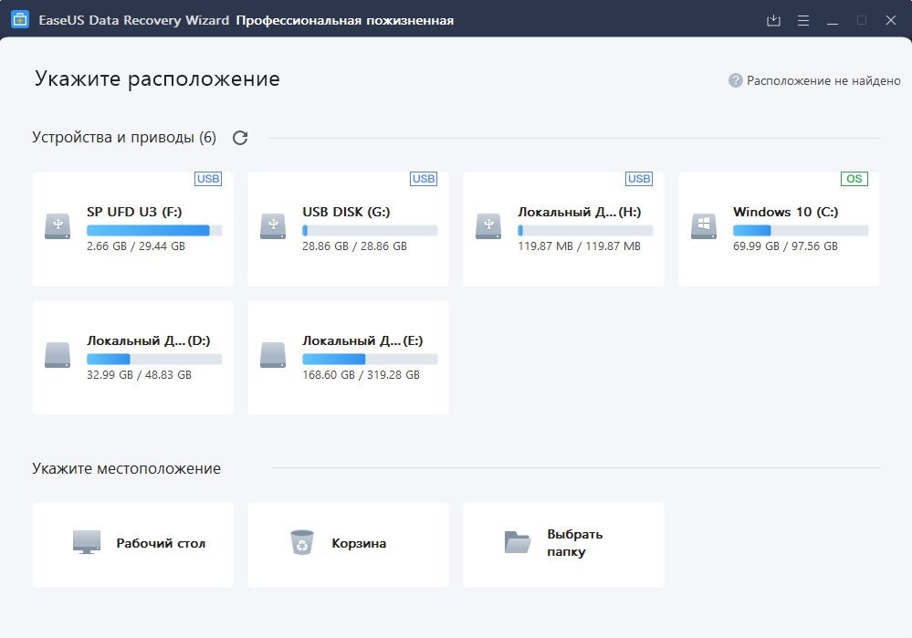Click the OS badge on Windows 10 tile

[854, 179]
